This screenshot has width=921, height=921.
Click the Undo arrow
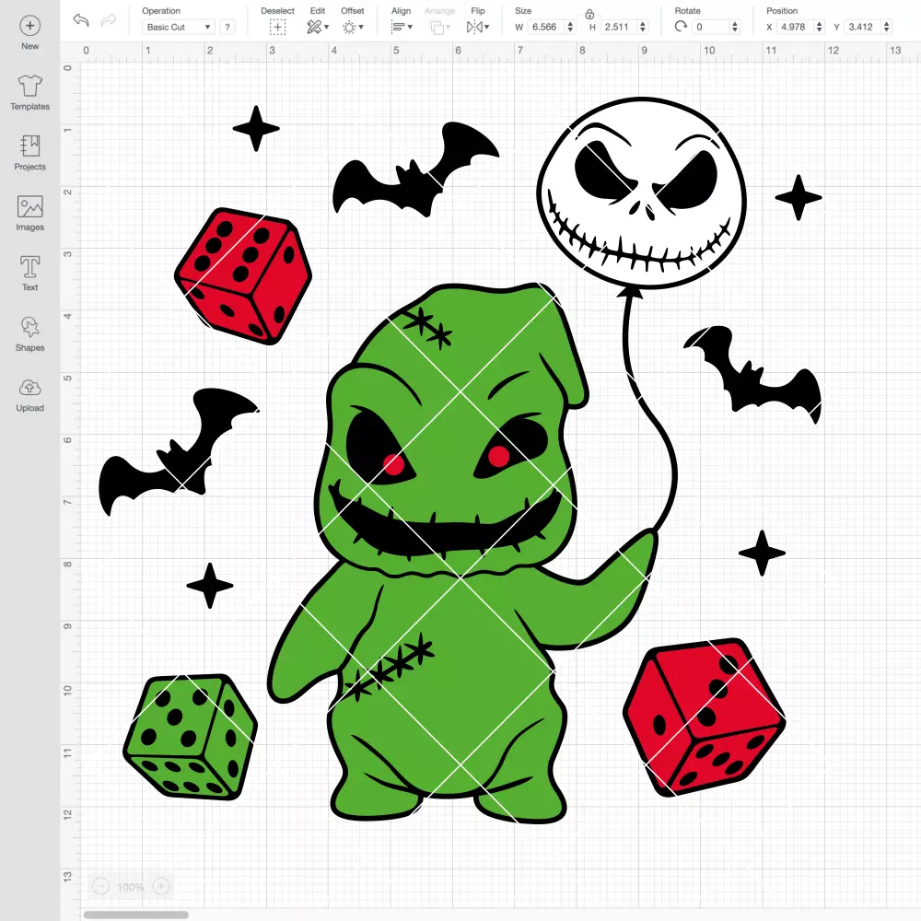coord(81,20)
